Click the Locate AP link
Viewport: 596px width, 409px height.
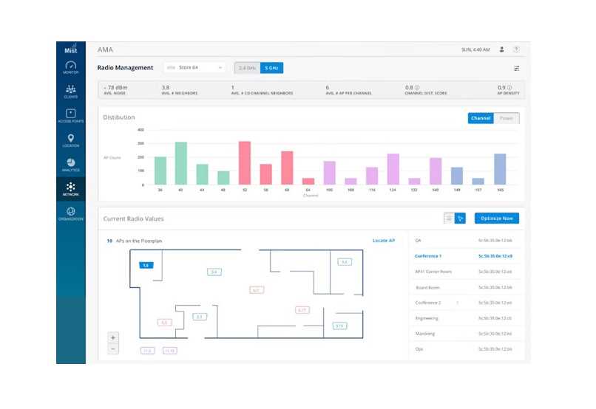383,241
